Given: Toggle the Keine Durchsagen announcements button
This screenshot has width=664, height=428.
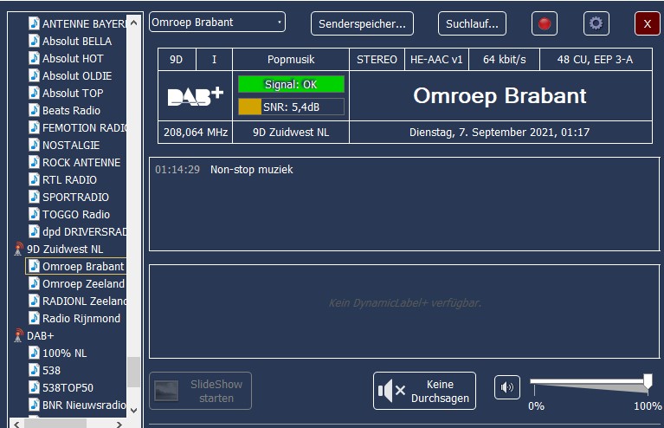Looking at the screenshot, I should [424, 391].
